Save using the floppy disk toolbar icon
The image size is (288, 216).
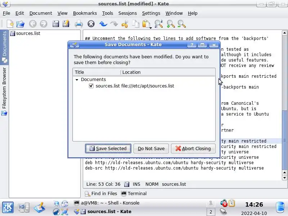(x=55, y=24)
